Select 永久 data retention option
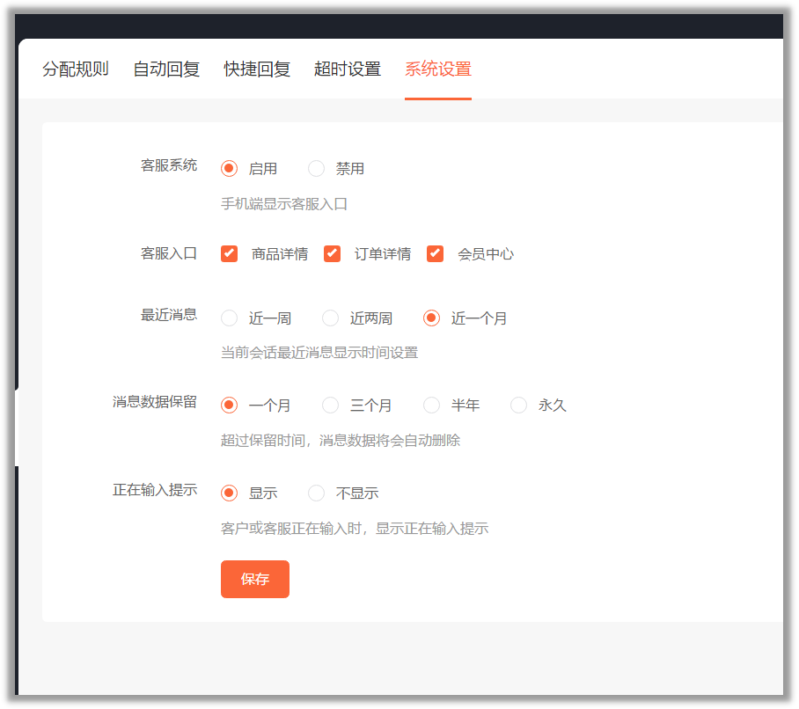This screenshot has height=709, width=799. pyautogui.click(x=519, y=406)
